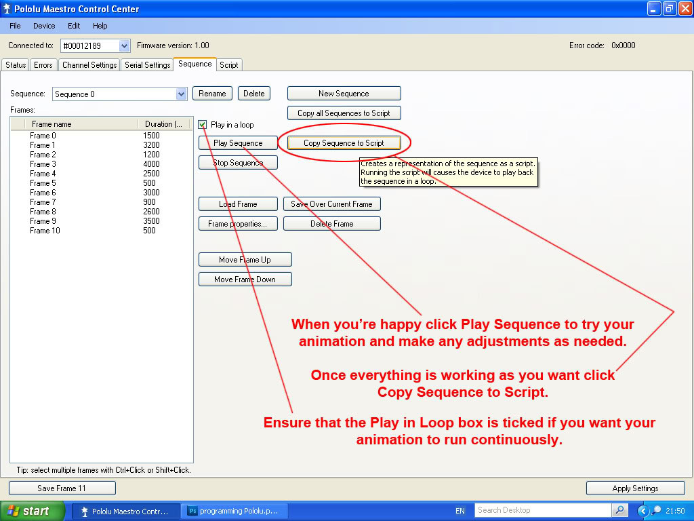Switch to the Serial Settings tab
This screenshot has width=694, height=521.
[147, 65]
